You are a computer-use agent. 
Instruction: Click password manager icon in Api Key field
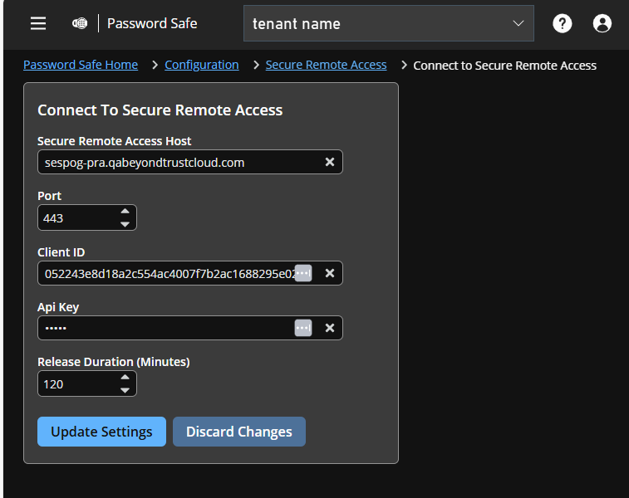[x=303, y=328]
